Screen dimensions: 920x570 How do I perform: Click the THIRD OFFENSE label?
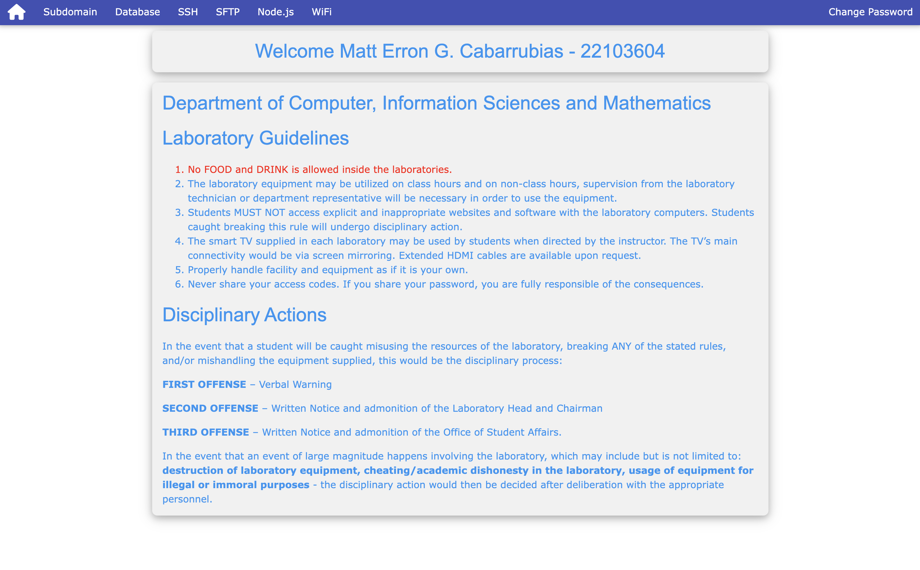[206, 432]
